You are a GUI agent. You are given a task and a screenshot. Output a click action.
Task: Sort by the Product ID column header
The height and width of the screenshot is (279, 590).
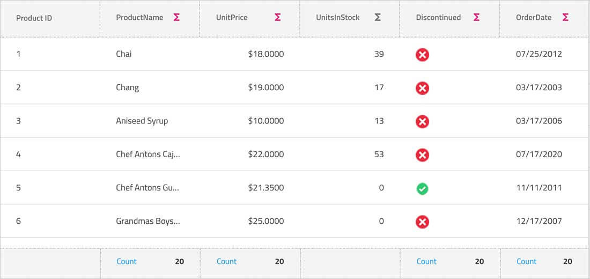point(34,18)
